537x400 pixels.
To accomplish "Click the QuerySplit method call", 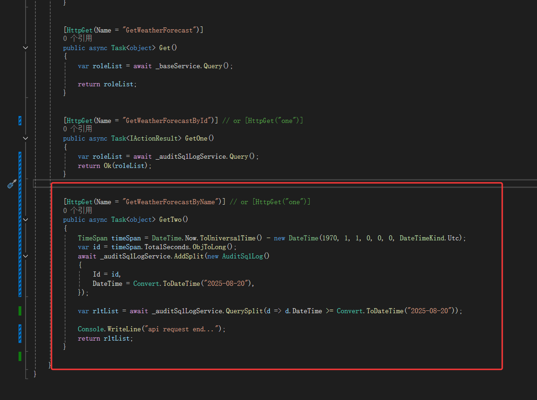I will pos(244,311).
